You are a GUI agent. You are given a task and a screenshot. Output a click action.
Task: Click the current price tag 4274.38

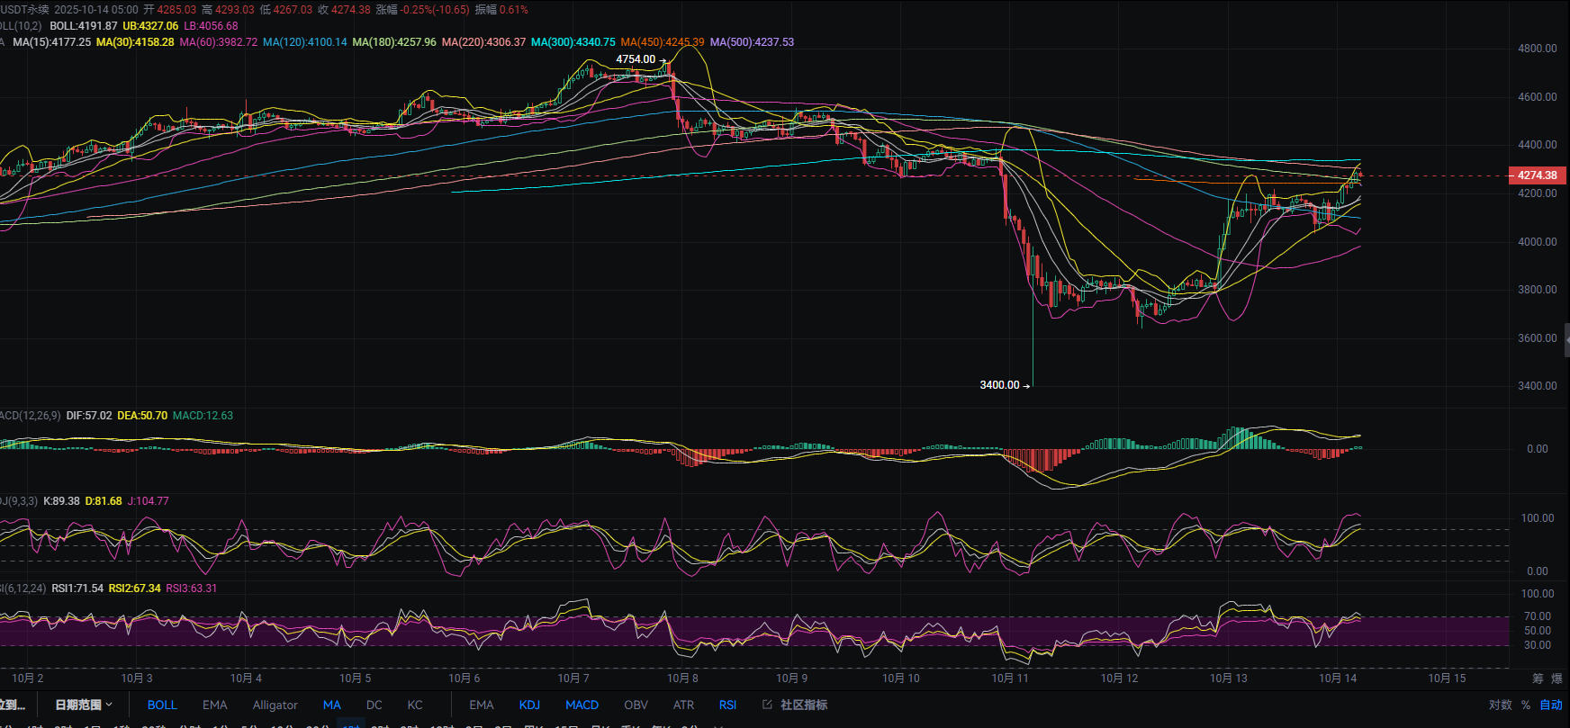coord(1536,175)
